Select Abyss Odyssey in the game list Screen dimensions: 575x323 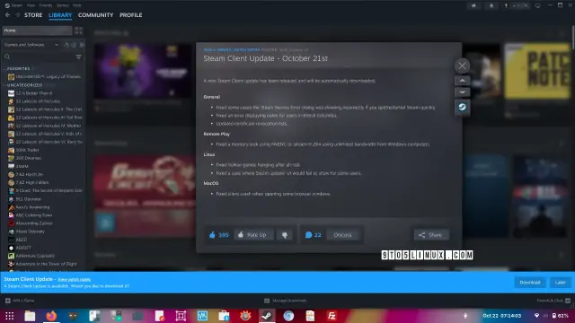(x=26, y=231)
